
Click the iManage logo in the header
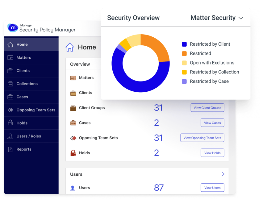point(12,28)
